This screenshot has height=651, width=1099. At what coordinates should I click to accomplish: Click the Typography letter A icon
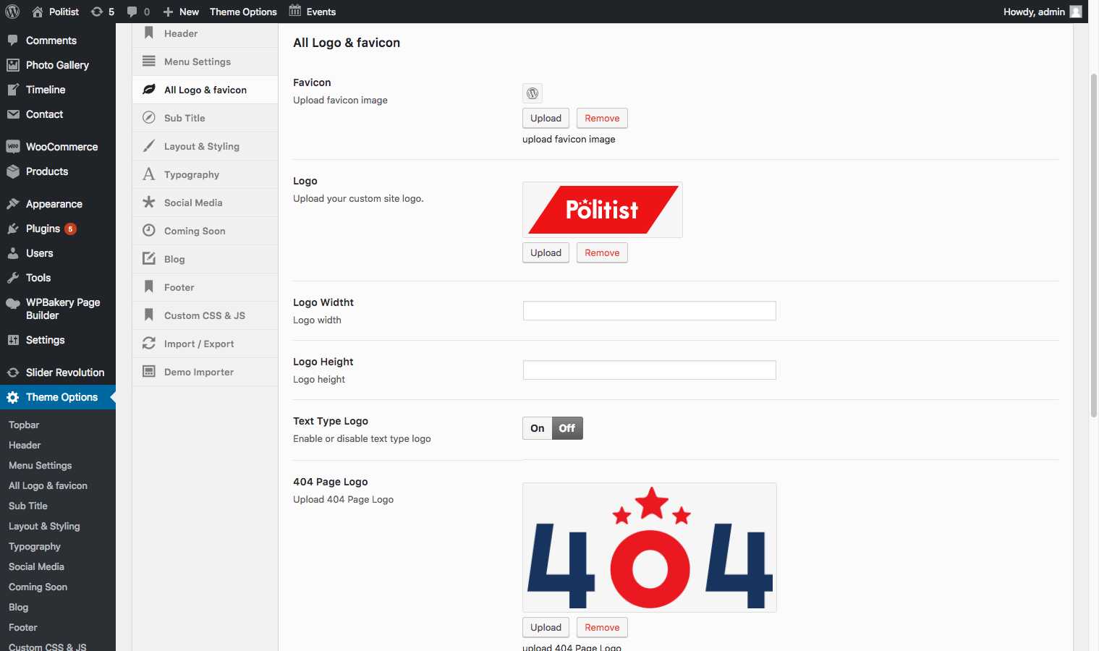(149, 174)
